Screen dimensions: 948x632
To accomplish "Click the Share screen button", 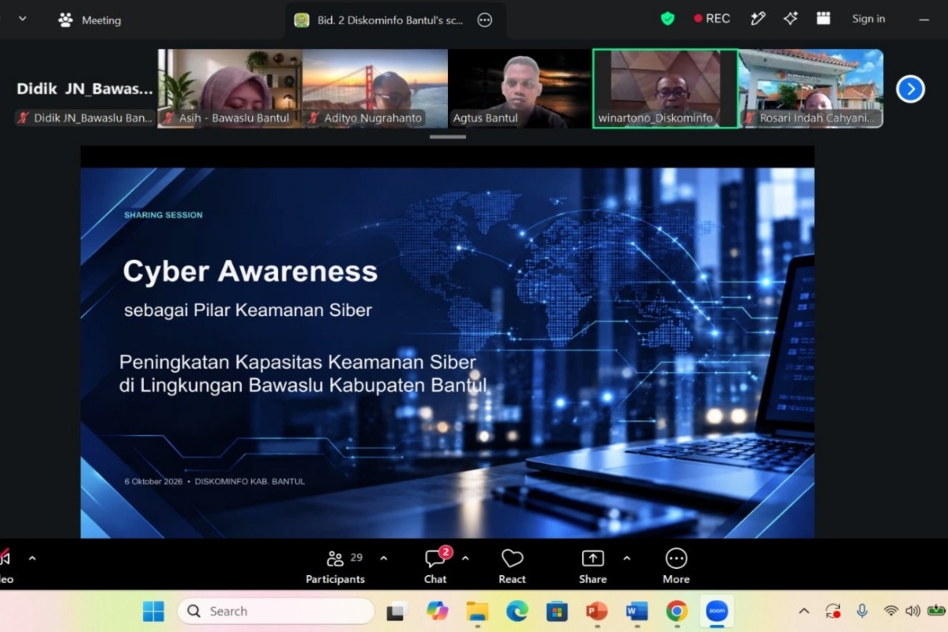I will pos(592,567).
